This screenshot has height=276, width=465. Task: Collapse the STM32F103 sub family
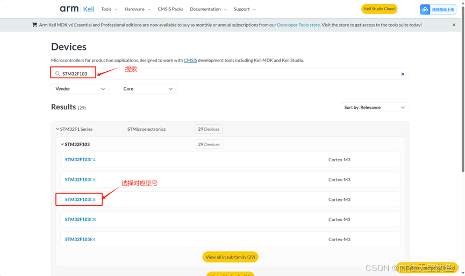(62, 144)
